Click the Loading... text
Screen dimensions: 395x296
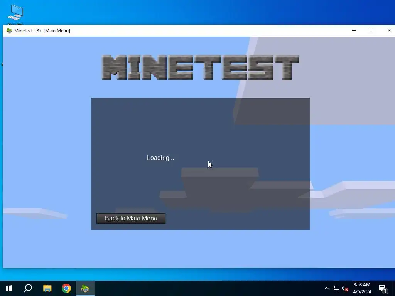160,158
